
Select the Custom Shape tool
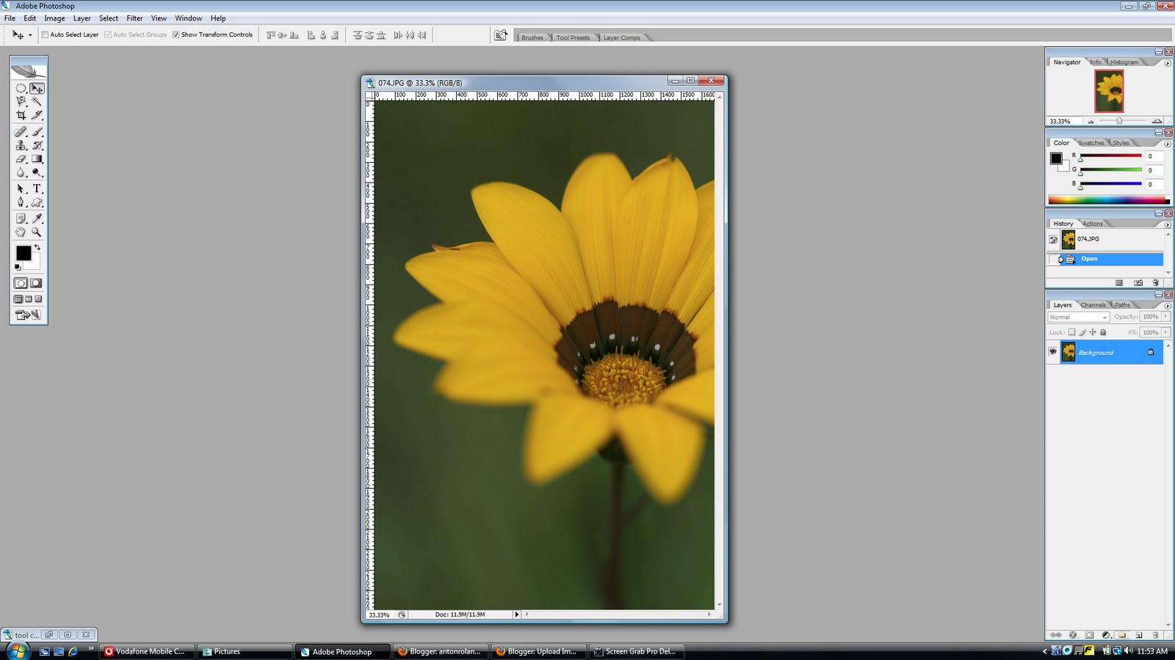[x=37, y=202]
